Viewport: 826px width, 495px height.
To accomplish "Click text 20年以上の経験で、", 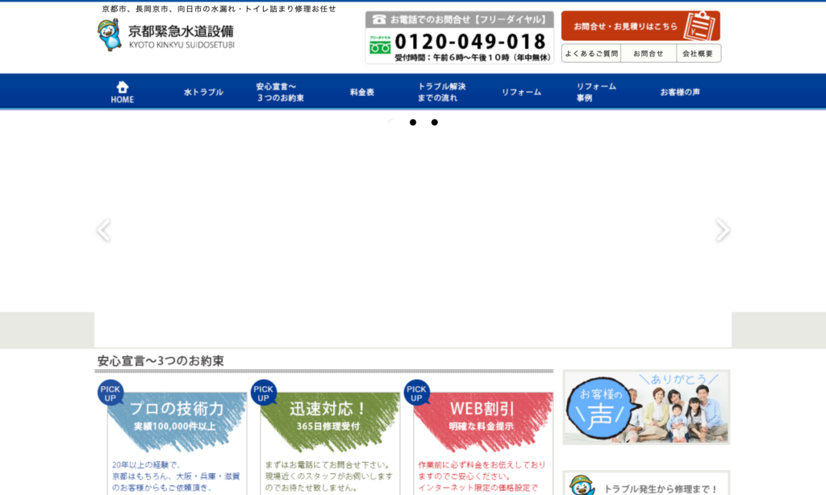I will click(x=147, y=465).
